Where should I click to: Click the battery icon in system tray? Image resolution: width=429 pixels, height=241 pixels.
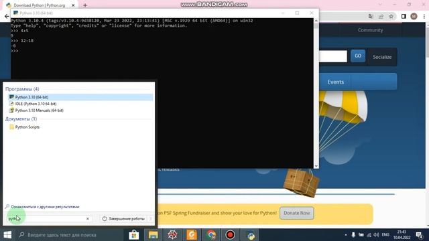[x=361, y=235]
